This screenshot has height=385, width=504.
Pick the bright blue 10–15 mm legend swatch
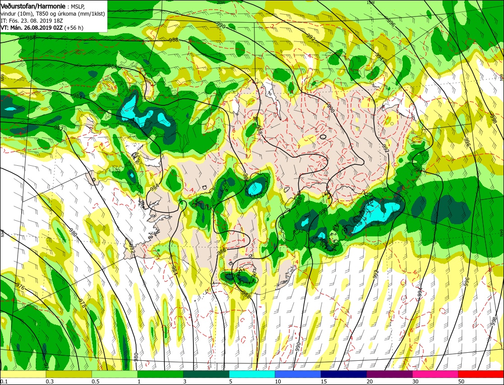click(298, 374)
